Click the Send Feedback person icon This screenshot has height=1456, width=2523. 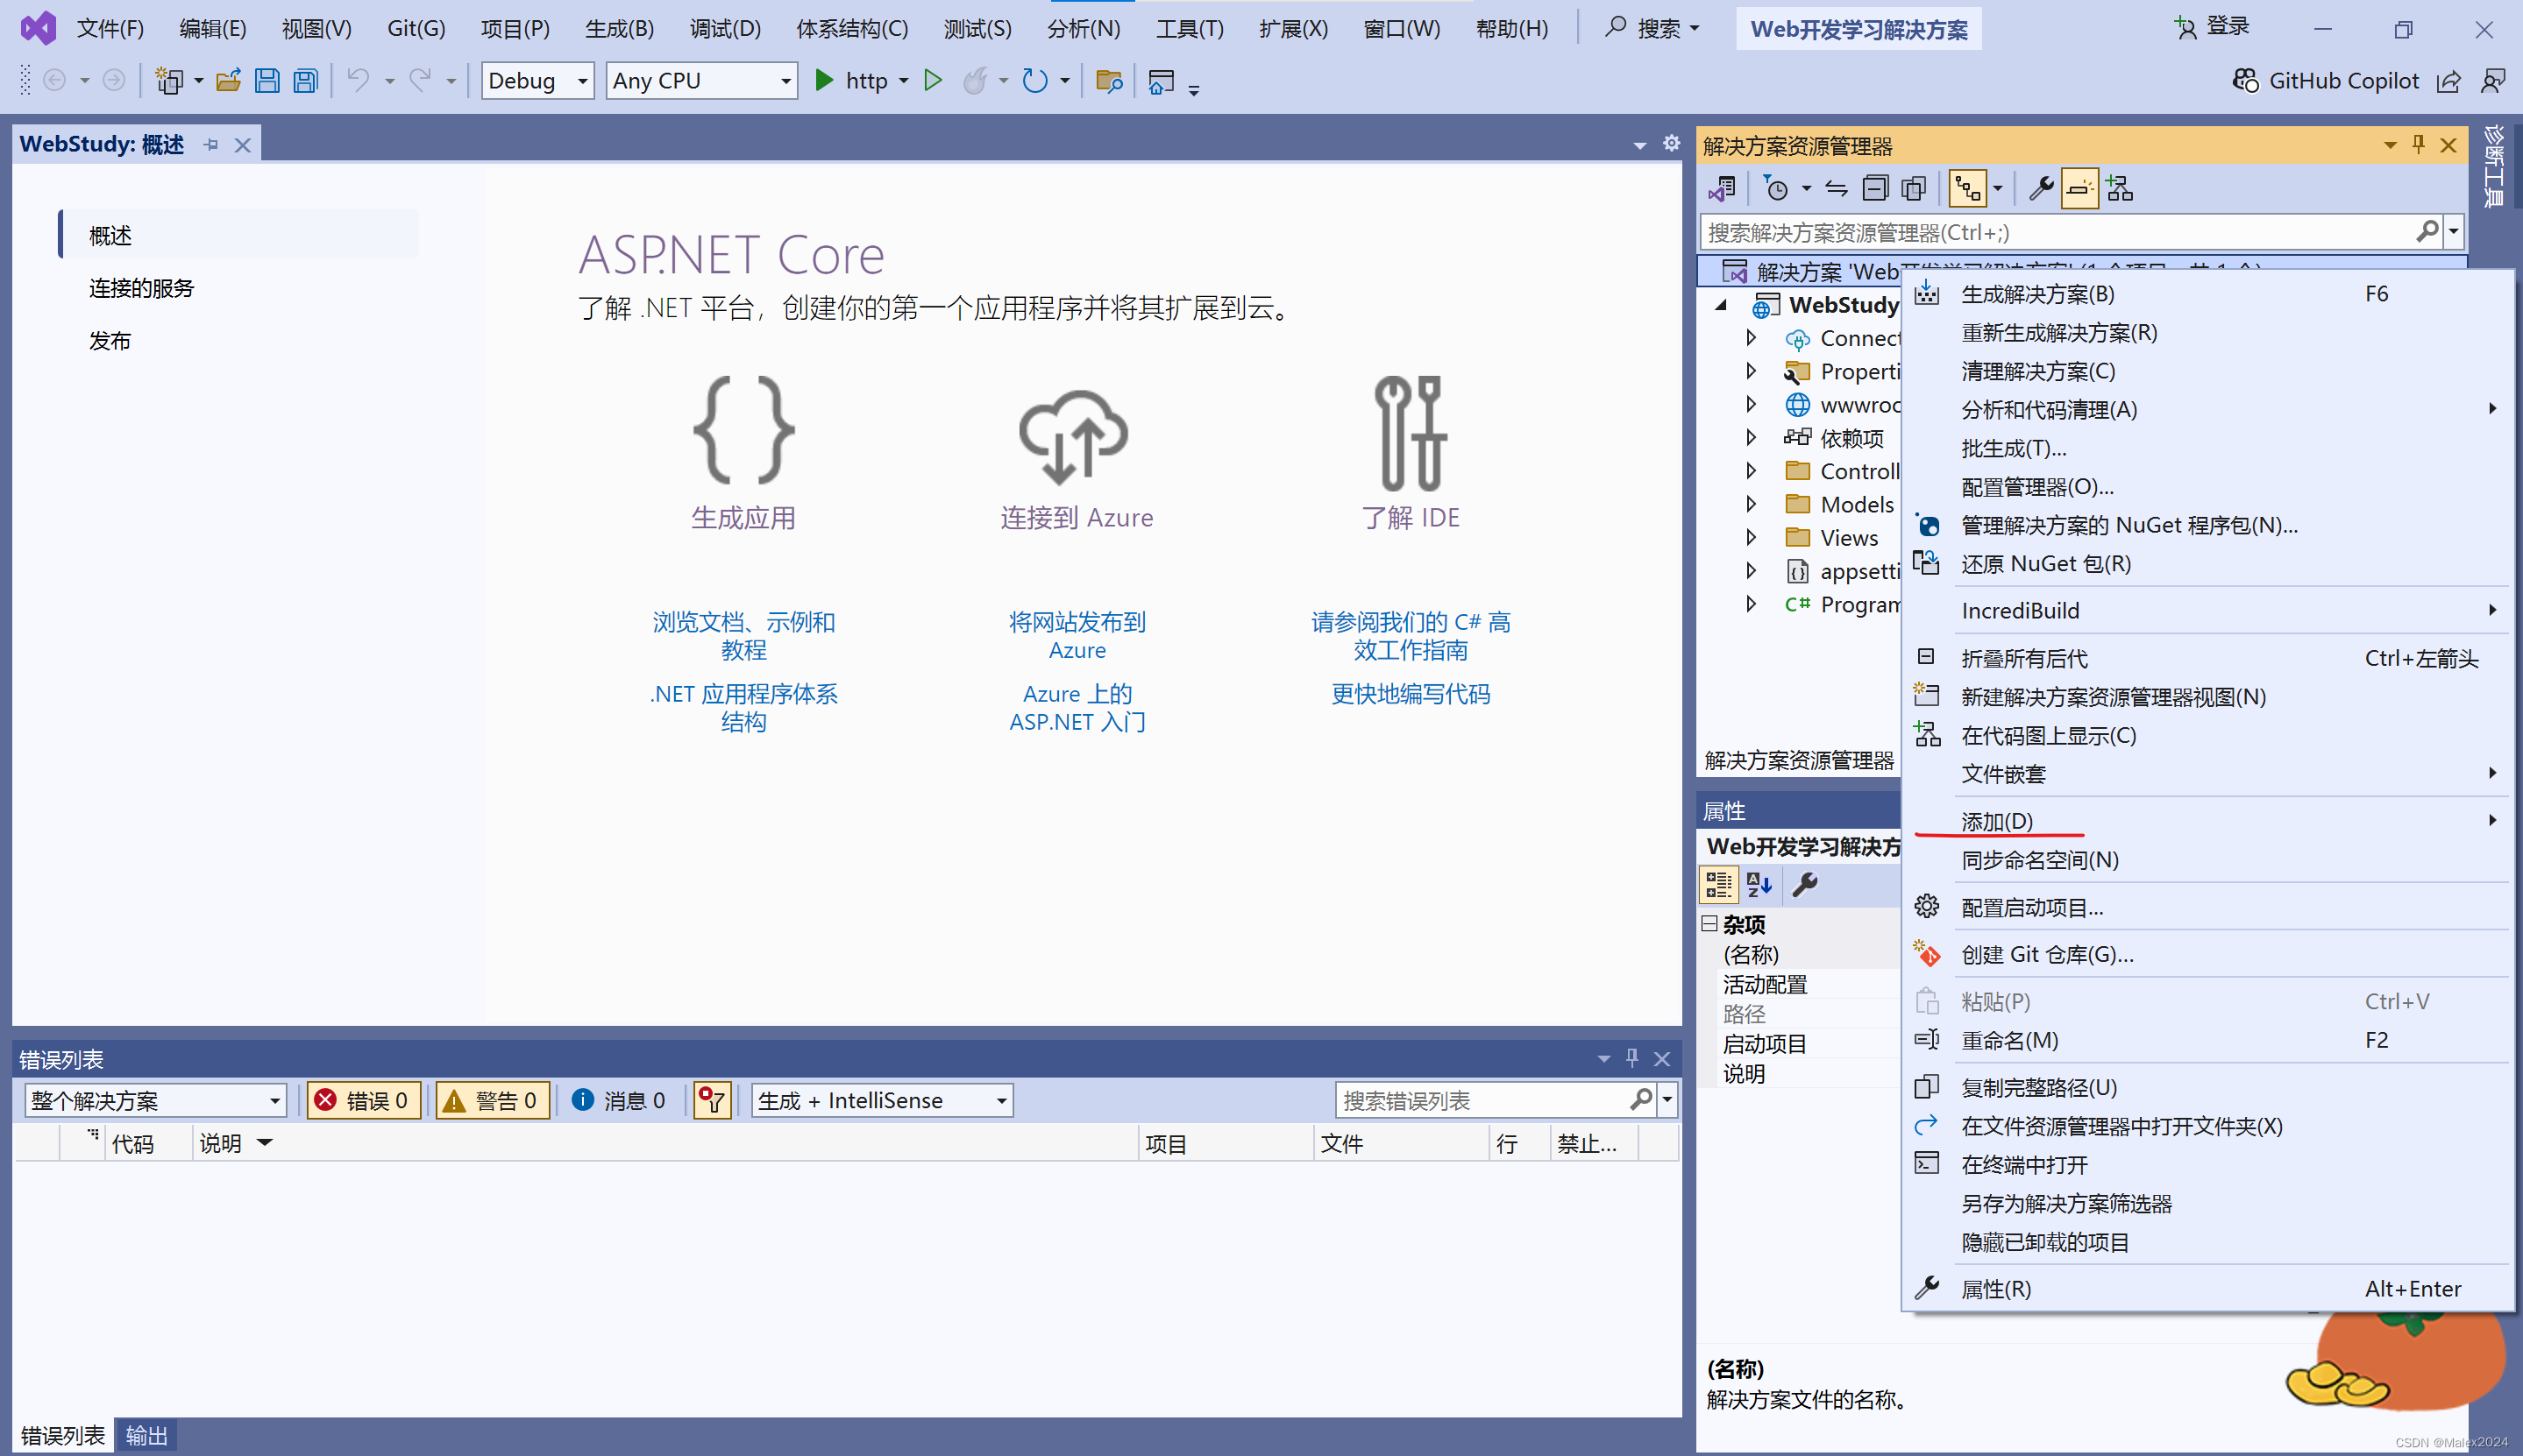tap(2493, 81)
